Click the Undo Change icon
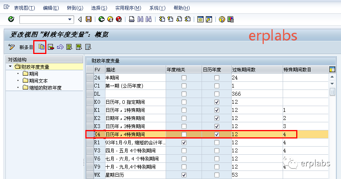341x179 pixels. coord(60,47)
